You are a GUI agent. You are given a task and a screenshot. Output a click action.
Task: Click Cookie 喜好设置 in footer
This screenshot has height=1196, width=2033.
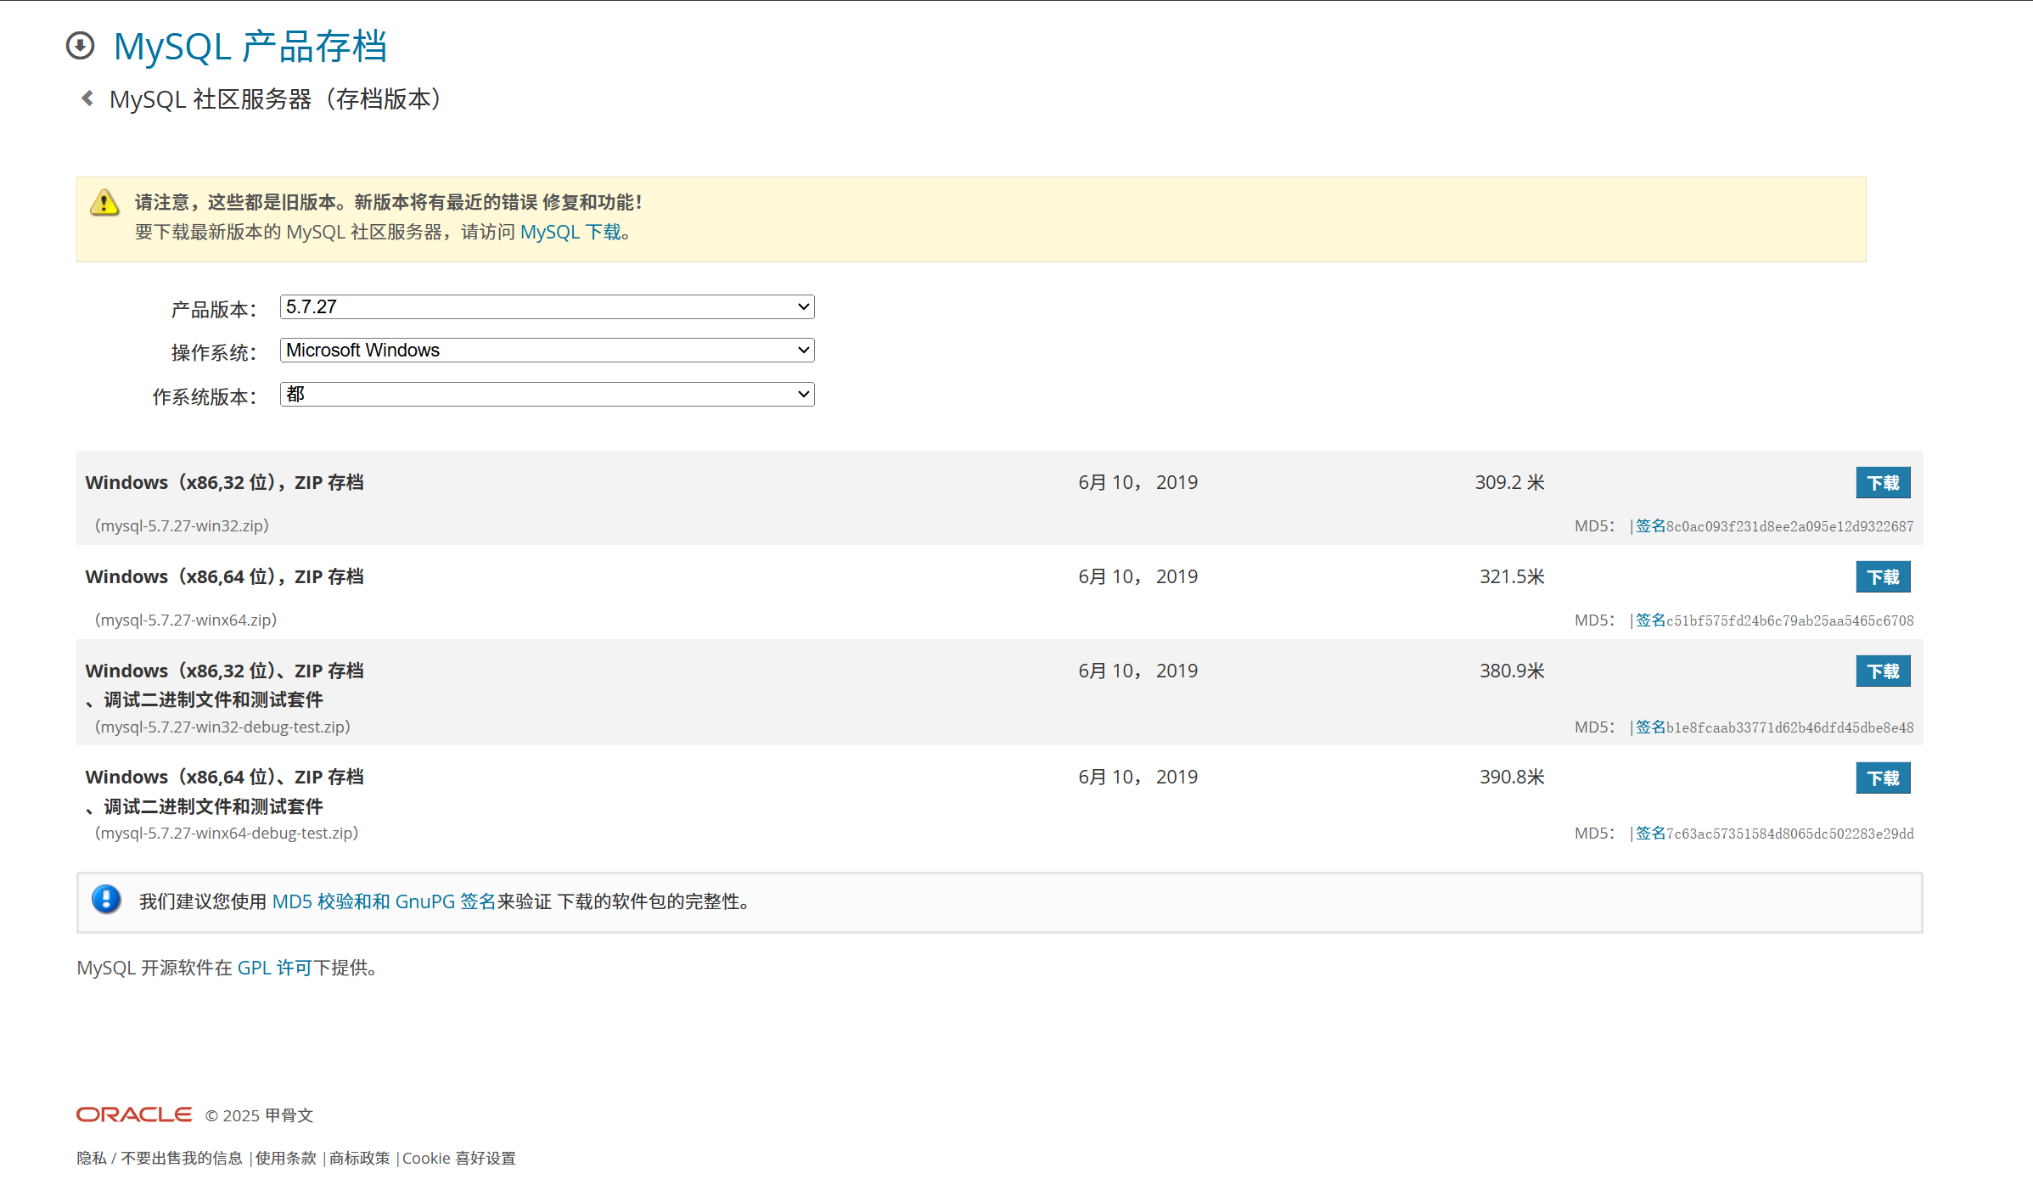(458, 1159)
